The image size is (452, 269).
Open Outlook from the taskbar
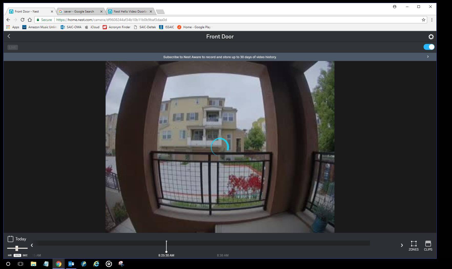(71, 264)
